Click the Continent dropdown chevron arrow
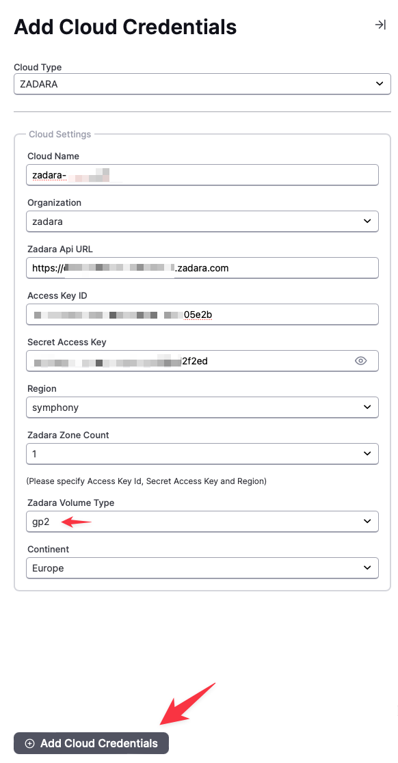 coord(367,568)
